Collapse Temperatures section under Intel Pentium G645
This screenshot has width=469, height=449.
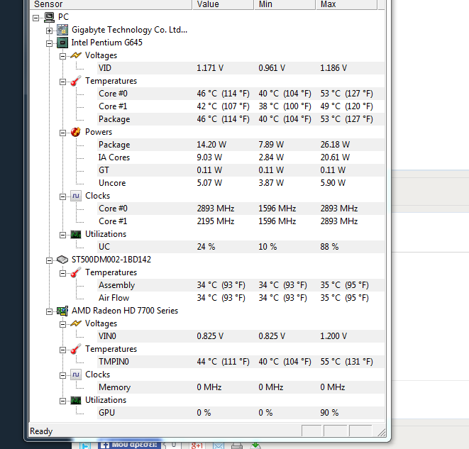pos(62,82)
